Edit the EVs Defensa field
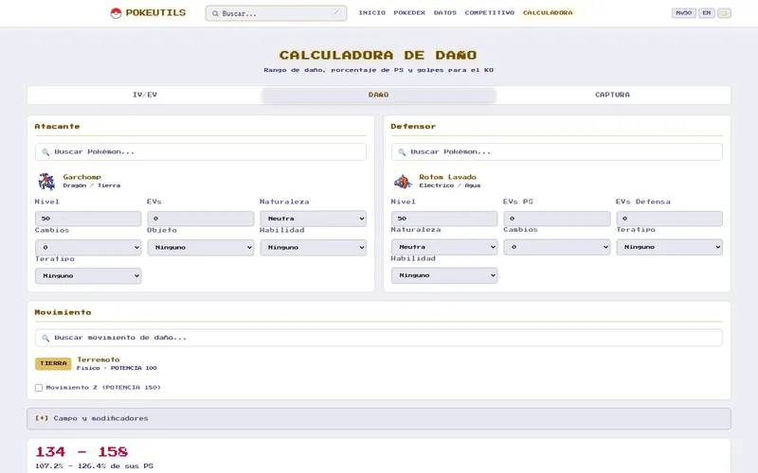The image size is (758, 473). pyautogui.click(x=670, y=219)
